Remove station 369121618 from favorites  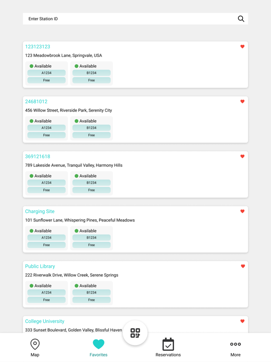[x=242, y=156]
